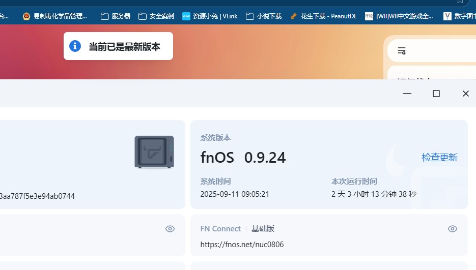
Task: Click the 当前已是最新版本 notification text
Action: tap(124, 46)
